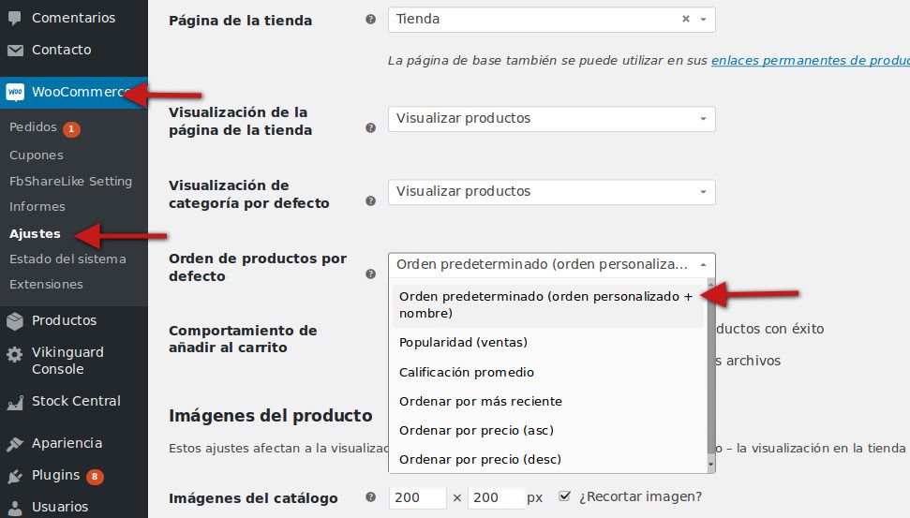Toggle the ¿Recortar imagen? checkbox
This screenshot has height=518, width=910.
564,496
